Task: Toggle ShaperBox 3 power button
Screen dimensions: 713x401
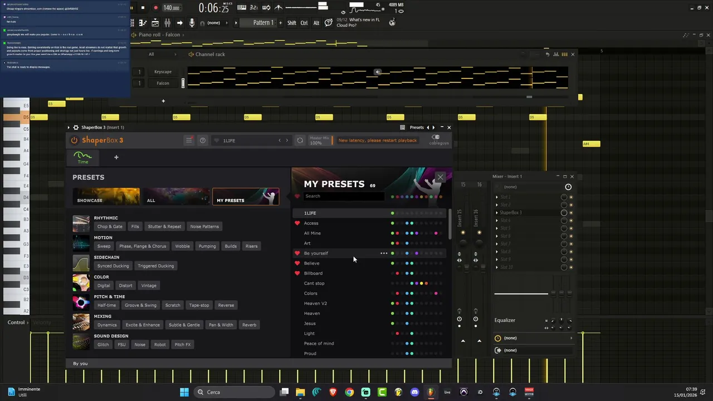Action: (x=74, y=140)
